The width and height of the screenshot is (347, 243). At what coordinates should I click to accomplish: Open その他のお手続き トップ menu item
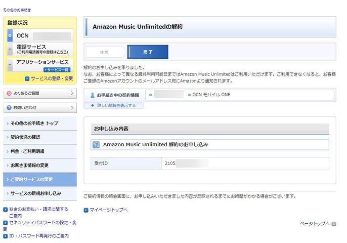39,123
